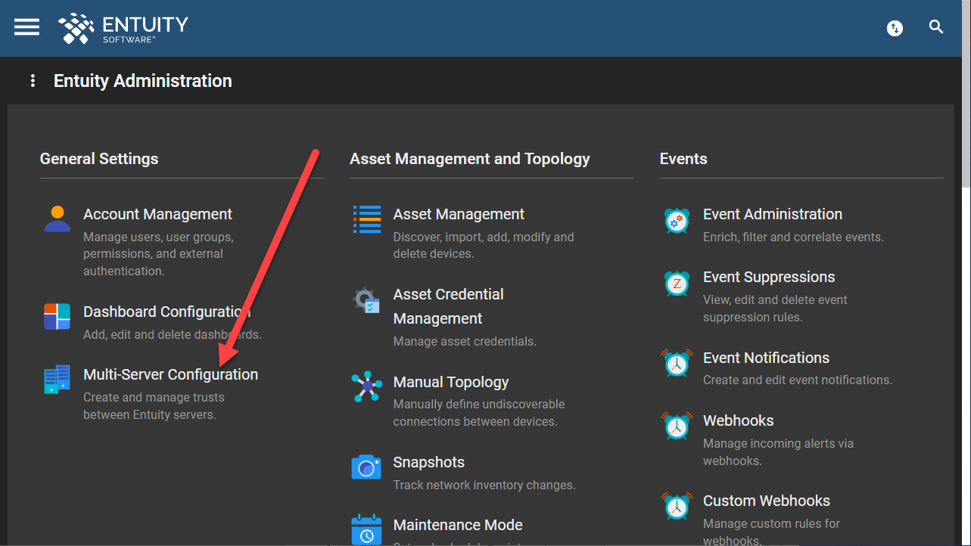Click the Webhooks alarm icon

point(677,426)
